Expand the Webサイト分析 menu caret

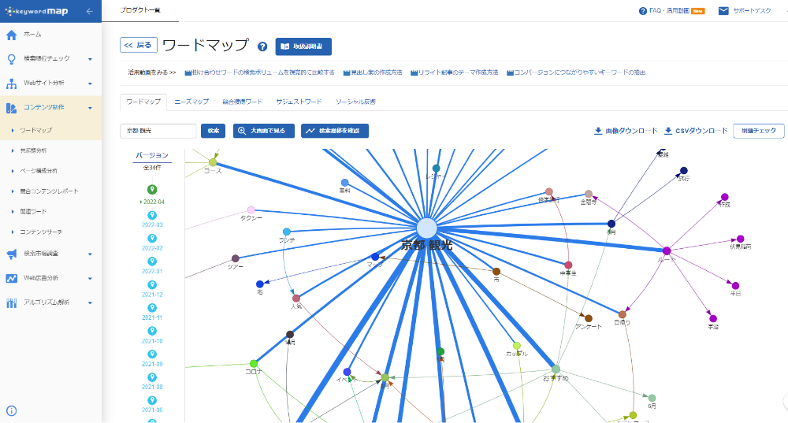pyautogui.click(x=90, y=84)
